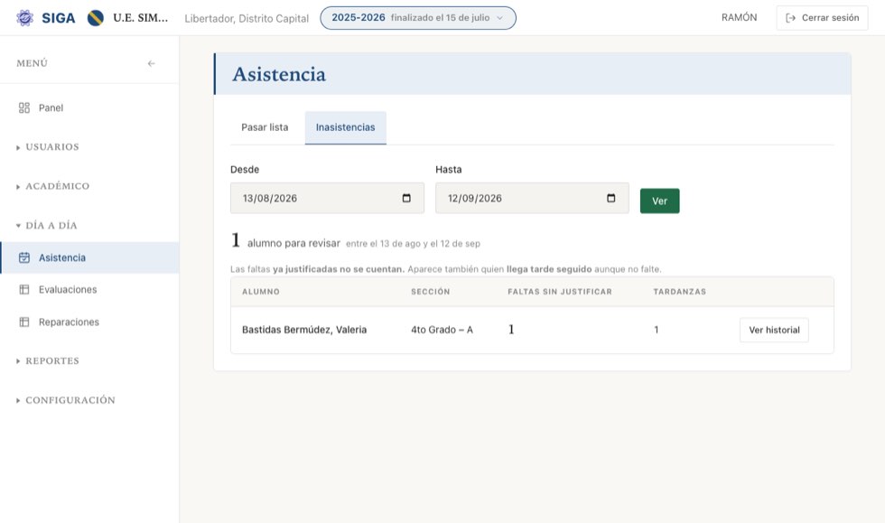Click the SIGA logo icon
The height and width of the screenshot is (523, 885).
(x=25, y=18)
